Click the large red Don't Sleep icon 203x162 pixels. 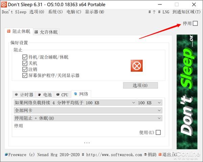[137, 66]
